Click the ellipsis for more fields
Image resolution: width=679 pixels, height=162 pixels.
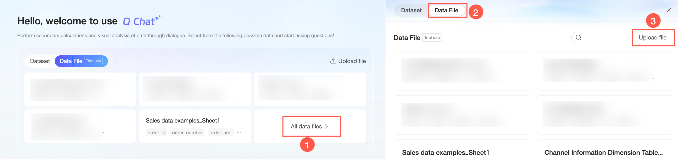click(239, 133)
